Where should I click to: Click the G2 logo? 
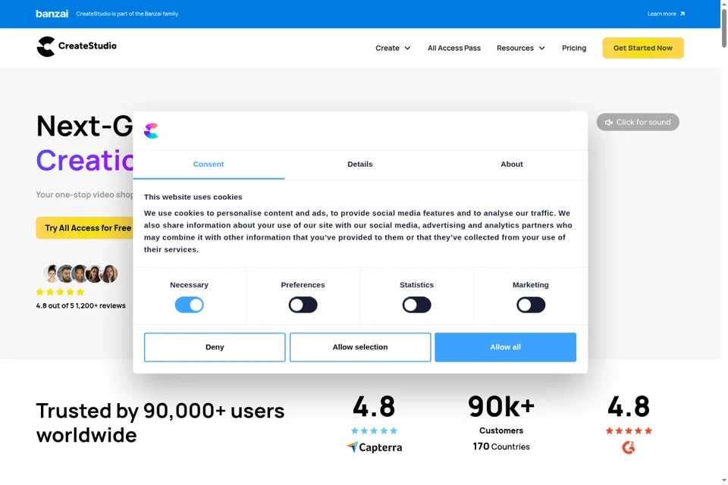tap(628, 447)
